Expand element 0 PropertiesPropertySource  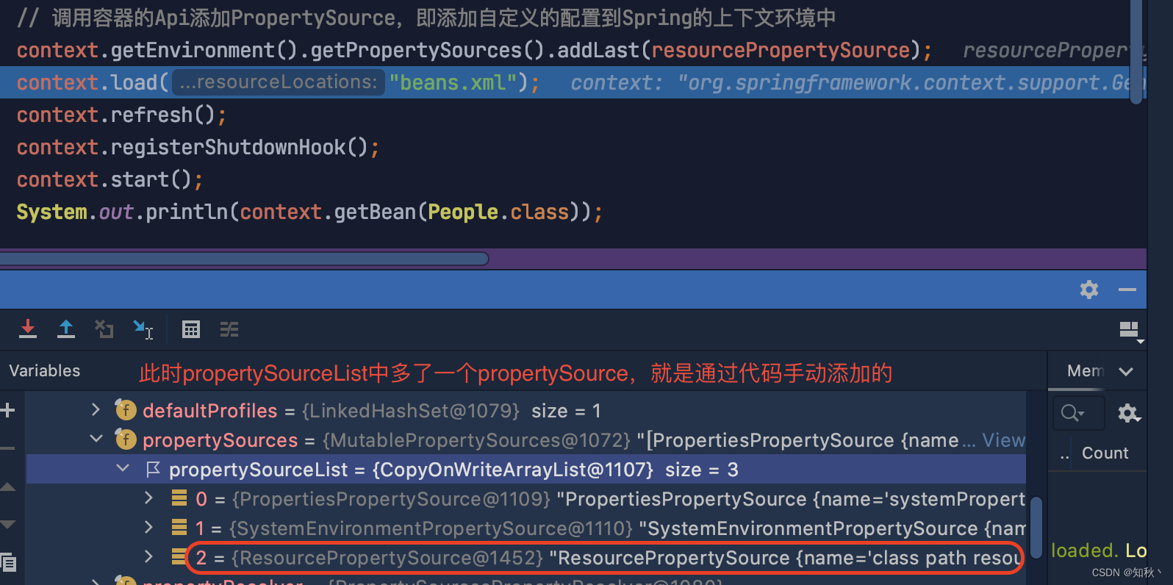pos(149,498)
